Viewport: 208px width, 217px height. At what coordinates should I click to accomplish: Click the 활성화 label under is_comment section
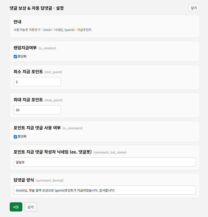[22, 136]
